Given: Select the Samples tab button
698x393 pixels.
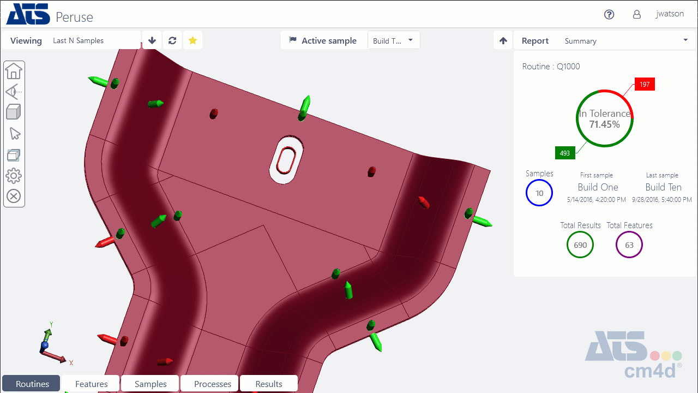Looking at the screenshot, I should point(151,384).
